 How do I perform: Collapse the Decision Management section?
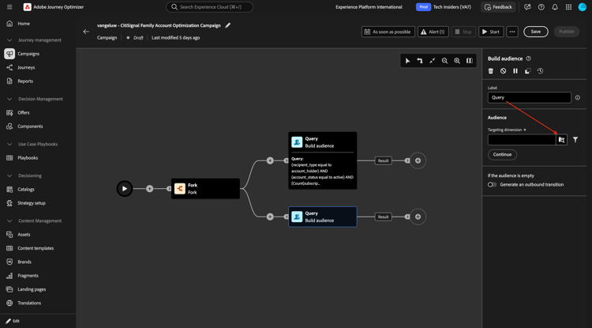[x=9, y=99]
